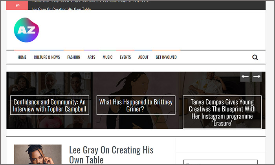Go to the Arts section

(92, 57)
